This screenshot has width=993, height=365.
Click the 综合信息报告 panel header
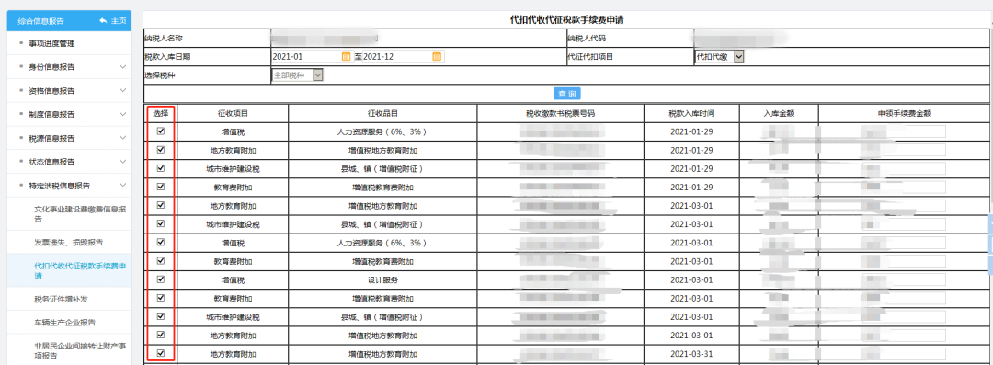[x=69, y=21]
